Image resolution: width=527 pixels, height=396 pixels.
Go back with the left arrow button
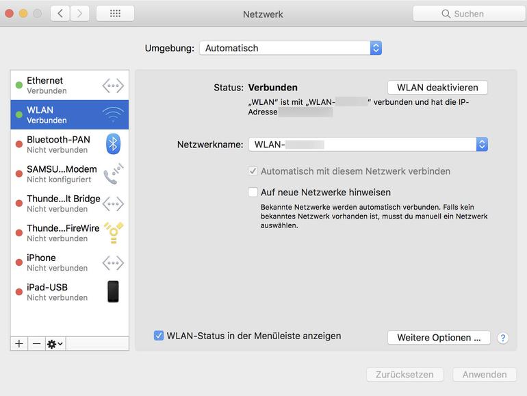click(x=60, y=14)
